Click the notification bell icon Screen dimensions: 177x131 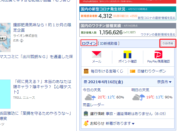[x=86, y=123]
